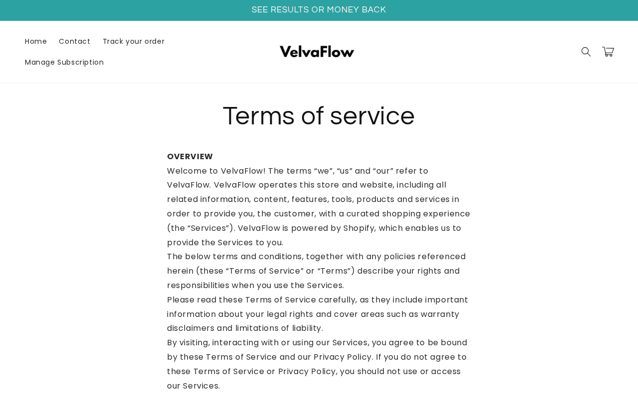Open the shopping cart icon
638x398 pixels.
pos(608,52)
